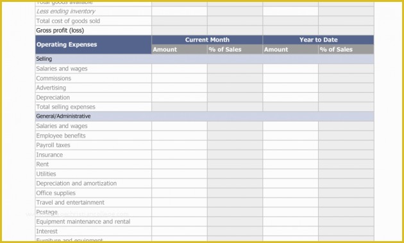Click the Current Month Amount cell for Payroll taxes
The height and width of the screenshot is (243, 404).
pyautogui.click(x=180, y=145)
